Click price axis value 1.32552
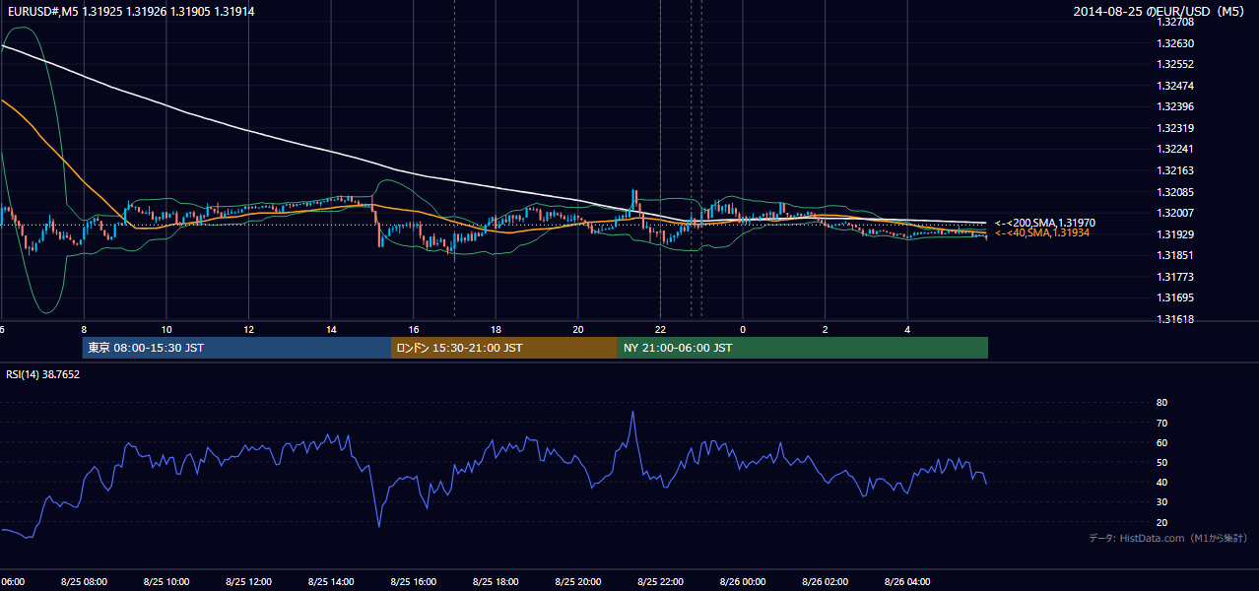 coord(1174,64)
